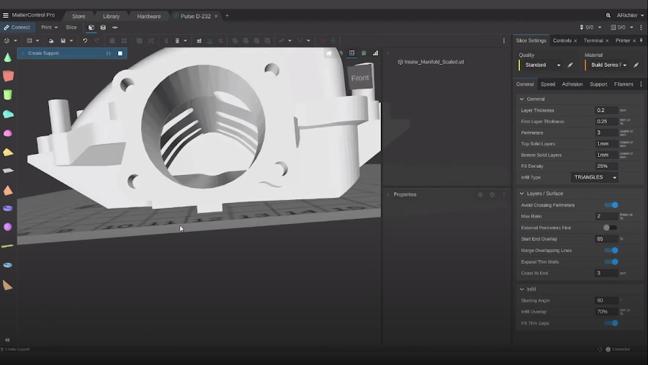This screenshot has width=648, height=365.
Task: Disable Avoid Crossing Perimeters toggle
Action: coord(611,205)
